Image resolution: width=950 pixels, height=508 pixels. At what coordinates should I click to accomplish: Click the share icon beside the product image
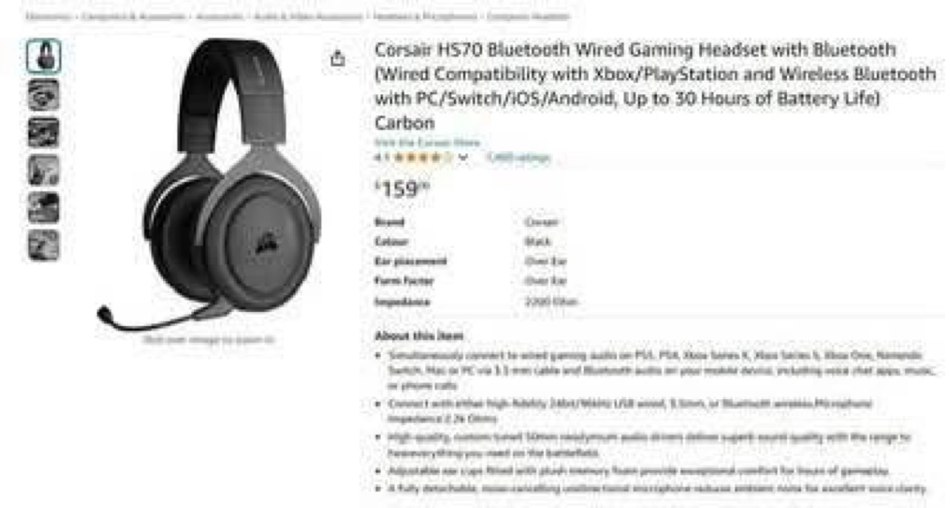point(337,58)
